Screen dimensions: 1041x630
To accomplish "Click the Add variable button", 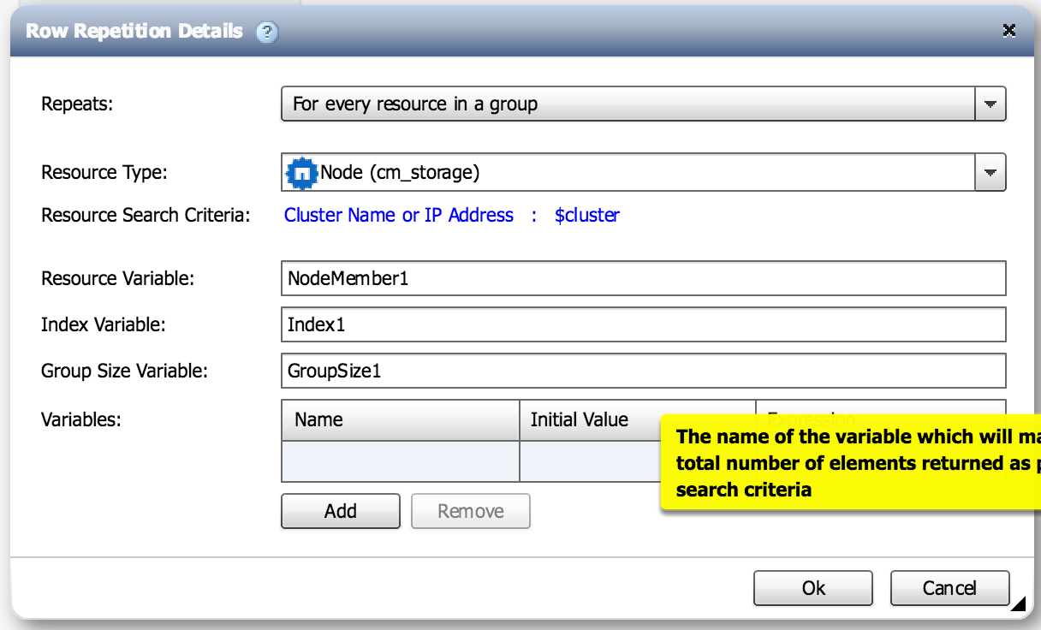I will pos(340,511).
